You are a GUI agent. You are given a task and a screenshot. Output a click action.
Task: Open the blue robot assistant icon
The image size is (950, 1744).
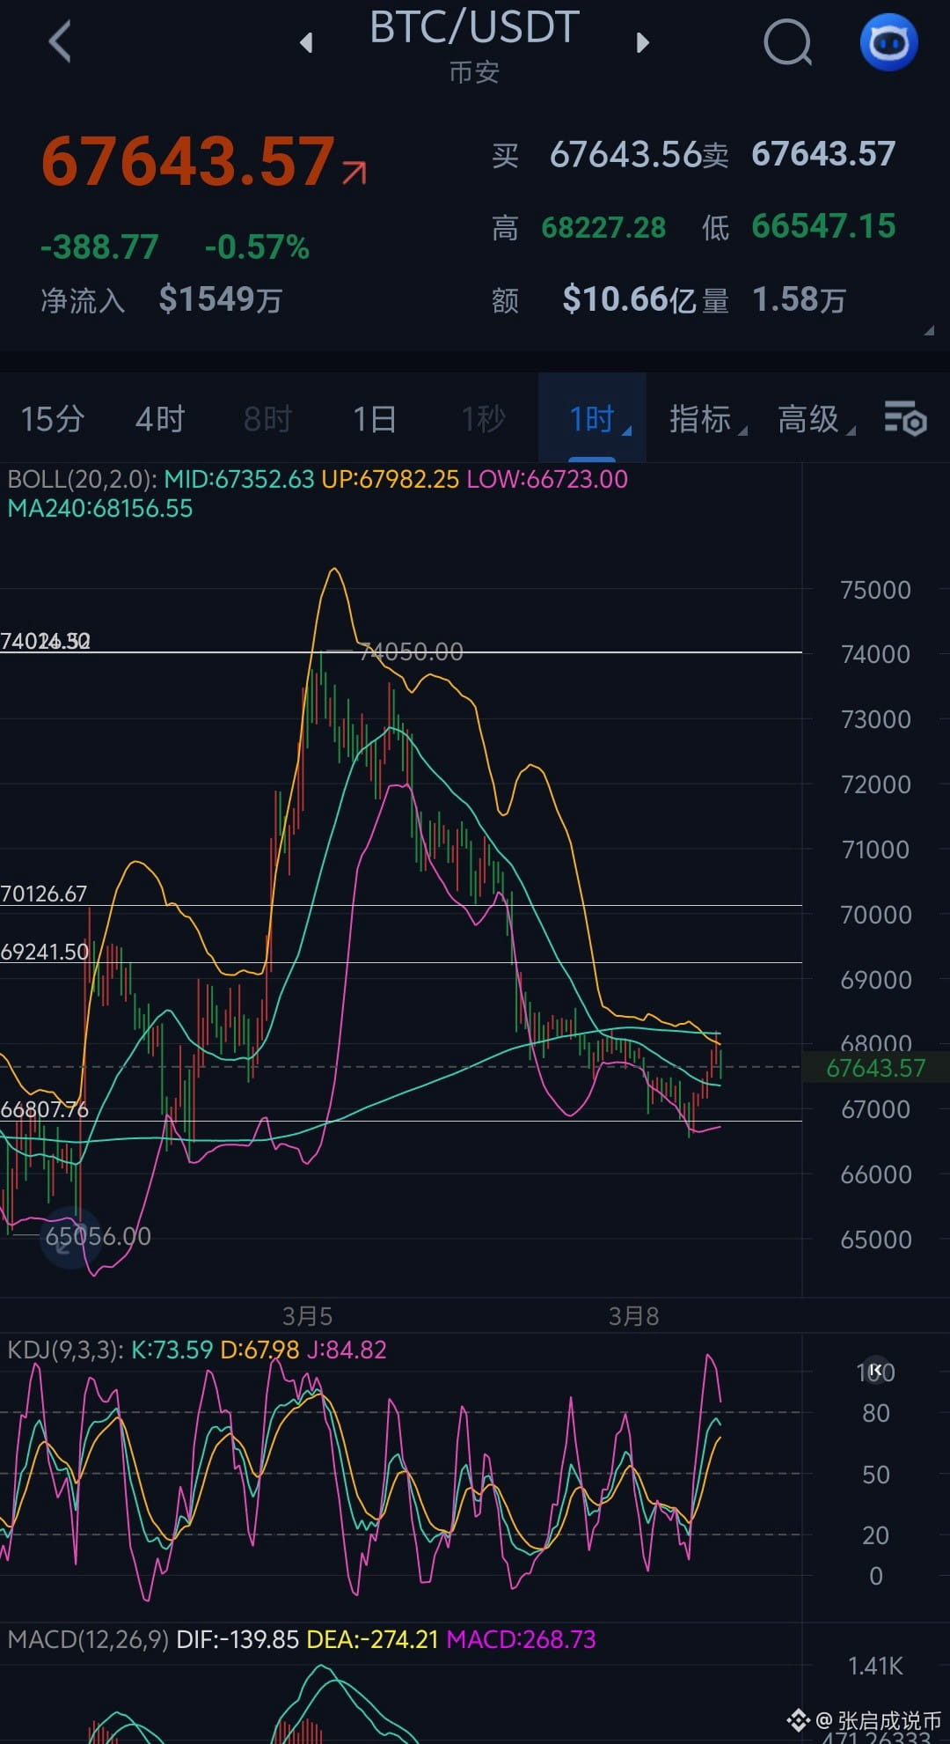click(x=888, y=42)
